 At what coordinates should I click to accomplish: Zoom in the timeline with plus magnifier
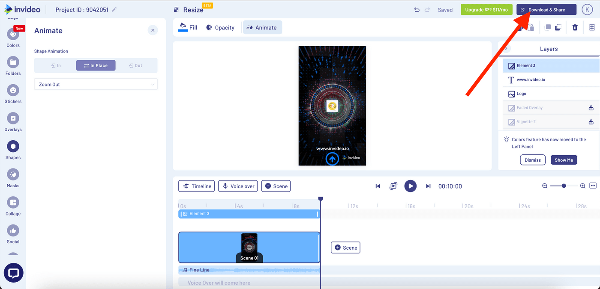(582, 186)
